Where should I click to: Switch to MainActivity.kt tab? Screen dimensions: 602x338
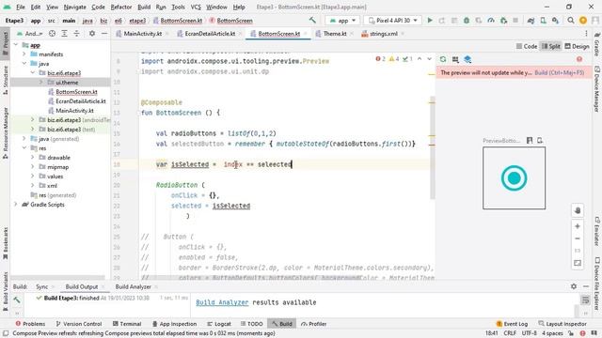click(x=142, y=34)
